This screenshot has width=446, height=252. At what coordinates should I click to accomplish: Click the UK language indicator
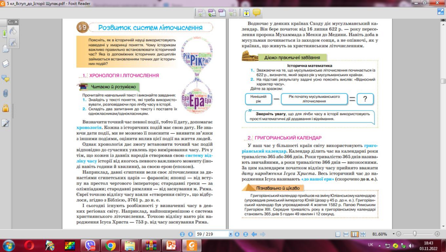click(x=371, y=244)
